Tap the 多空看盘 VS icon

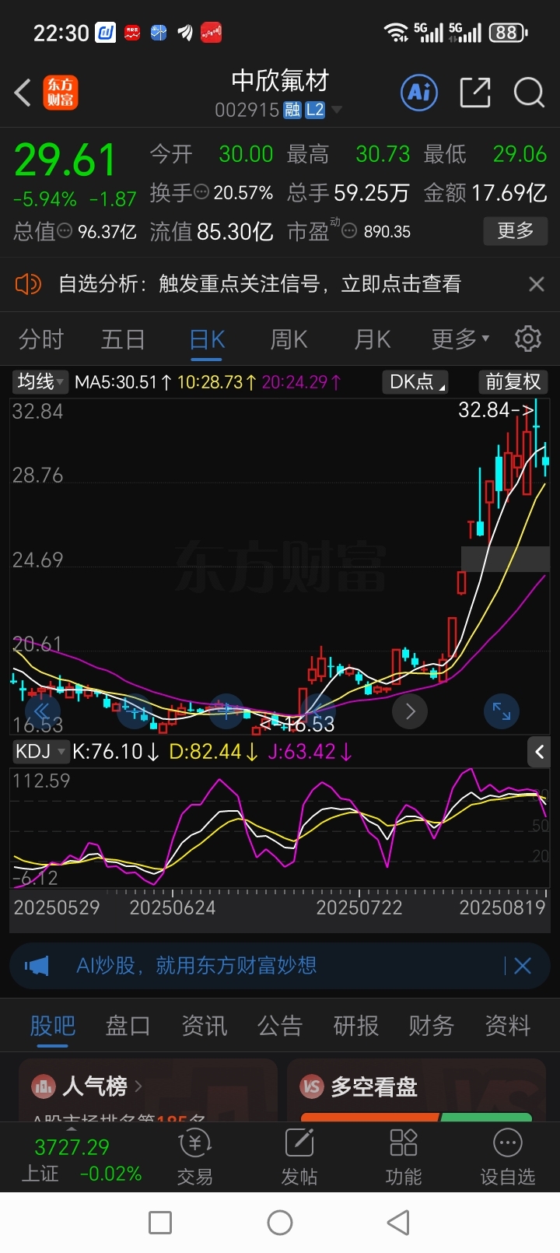[312, 1086]
